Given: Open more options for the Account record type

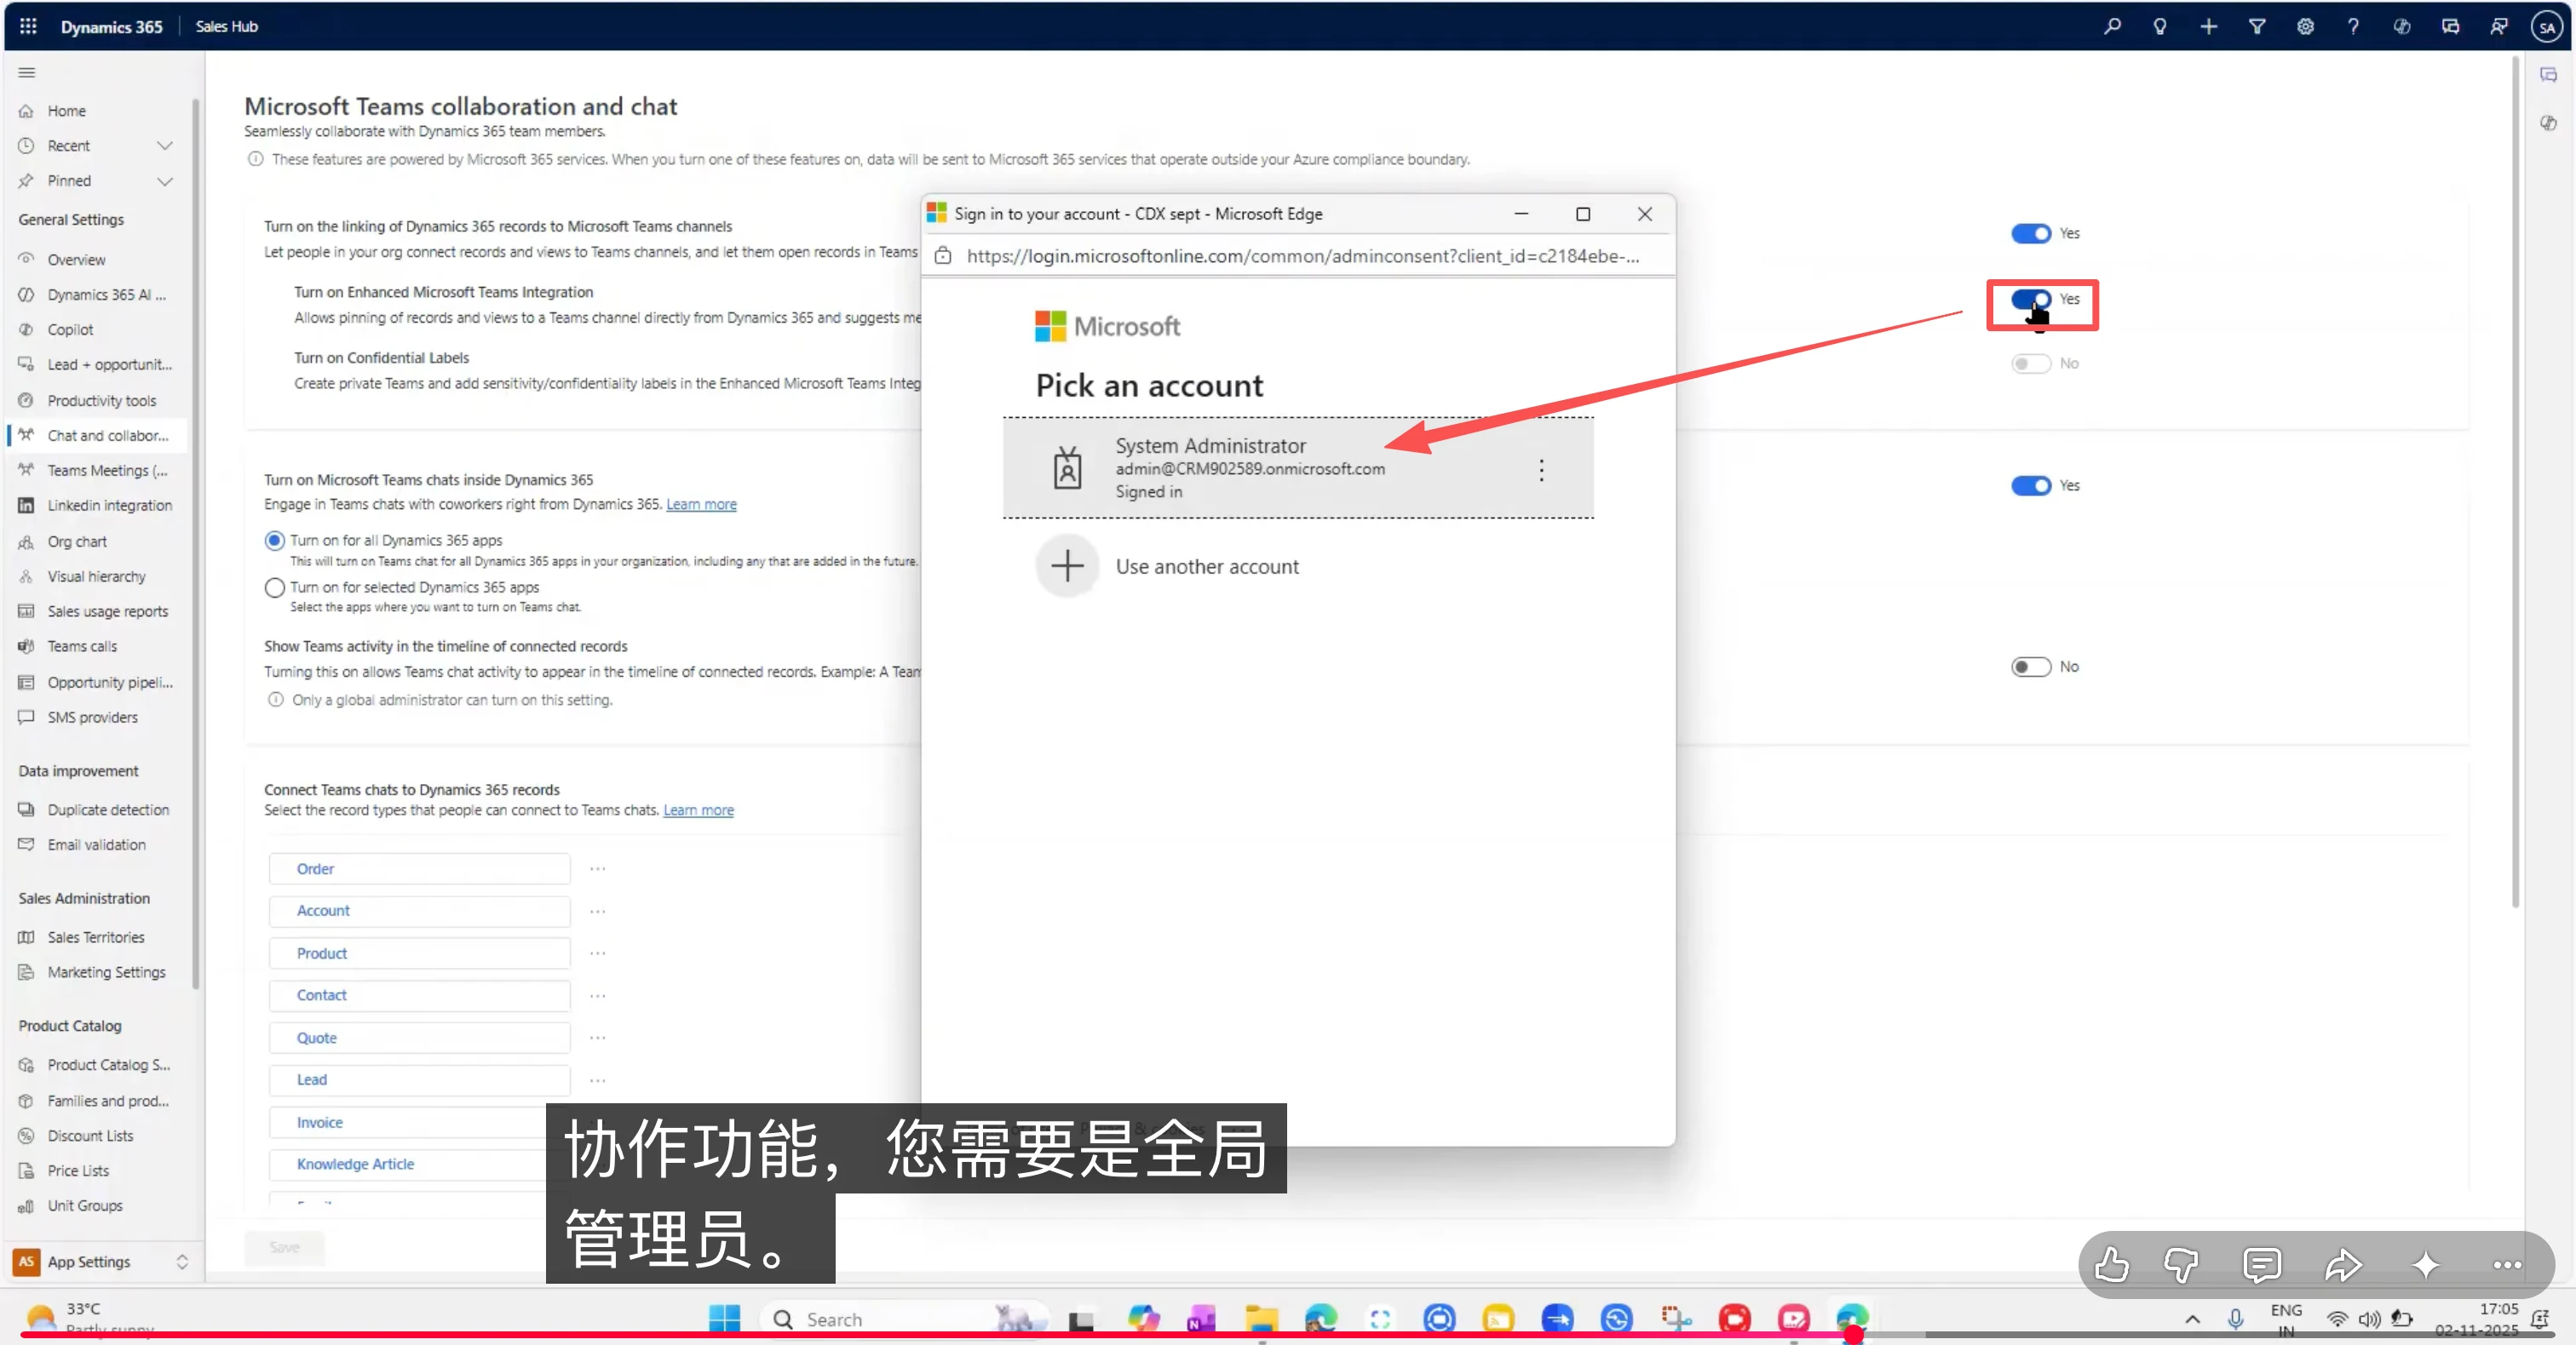Looking at the screenshot, I should 597,912.
